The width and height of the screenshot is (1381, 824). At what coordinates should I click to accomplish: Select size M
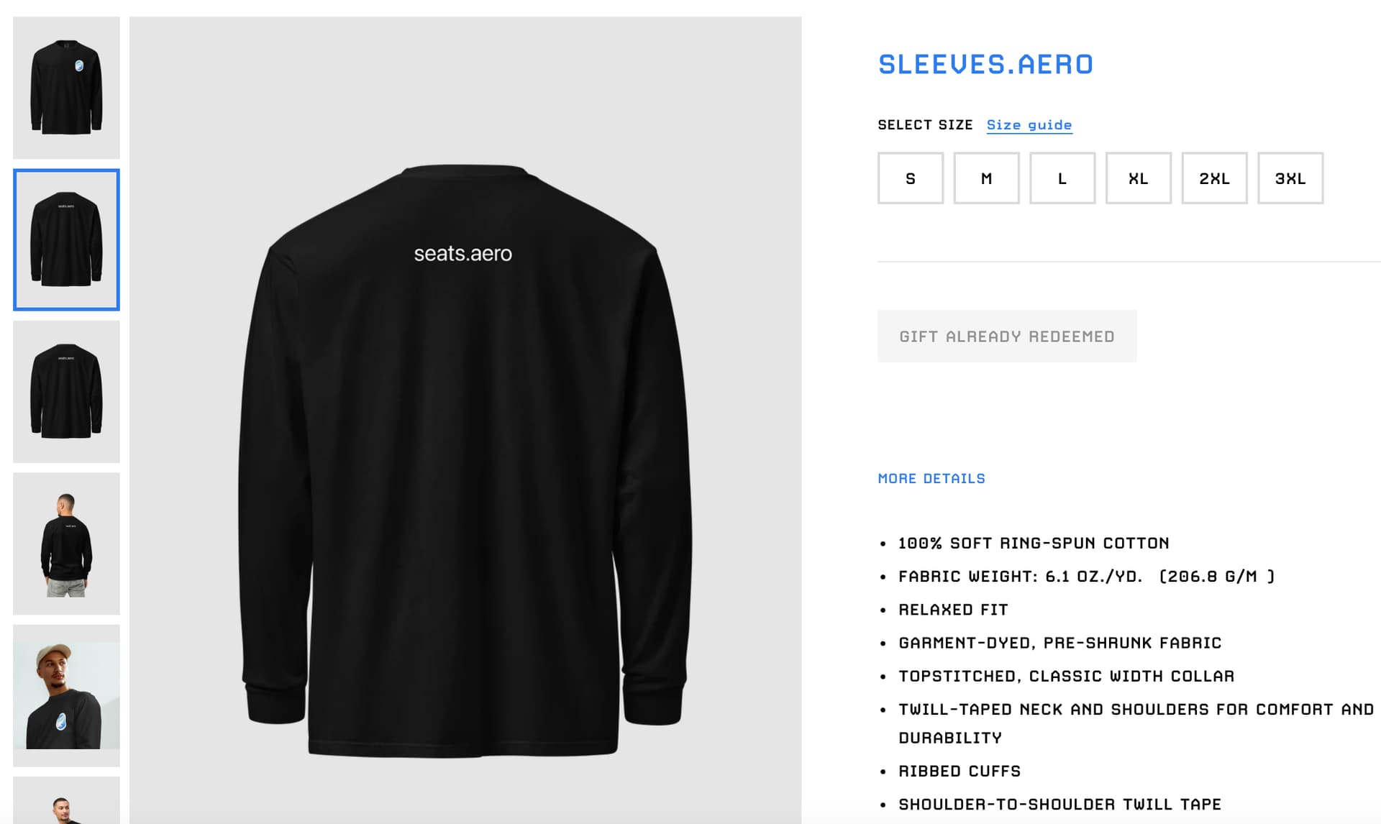986,178
